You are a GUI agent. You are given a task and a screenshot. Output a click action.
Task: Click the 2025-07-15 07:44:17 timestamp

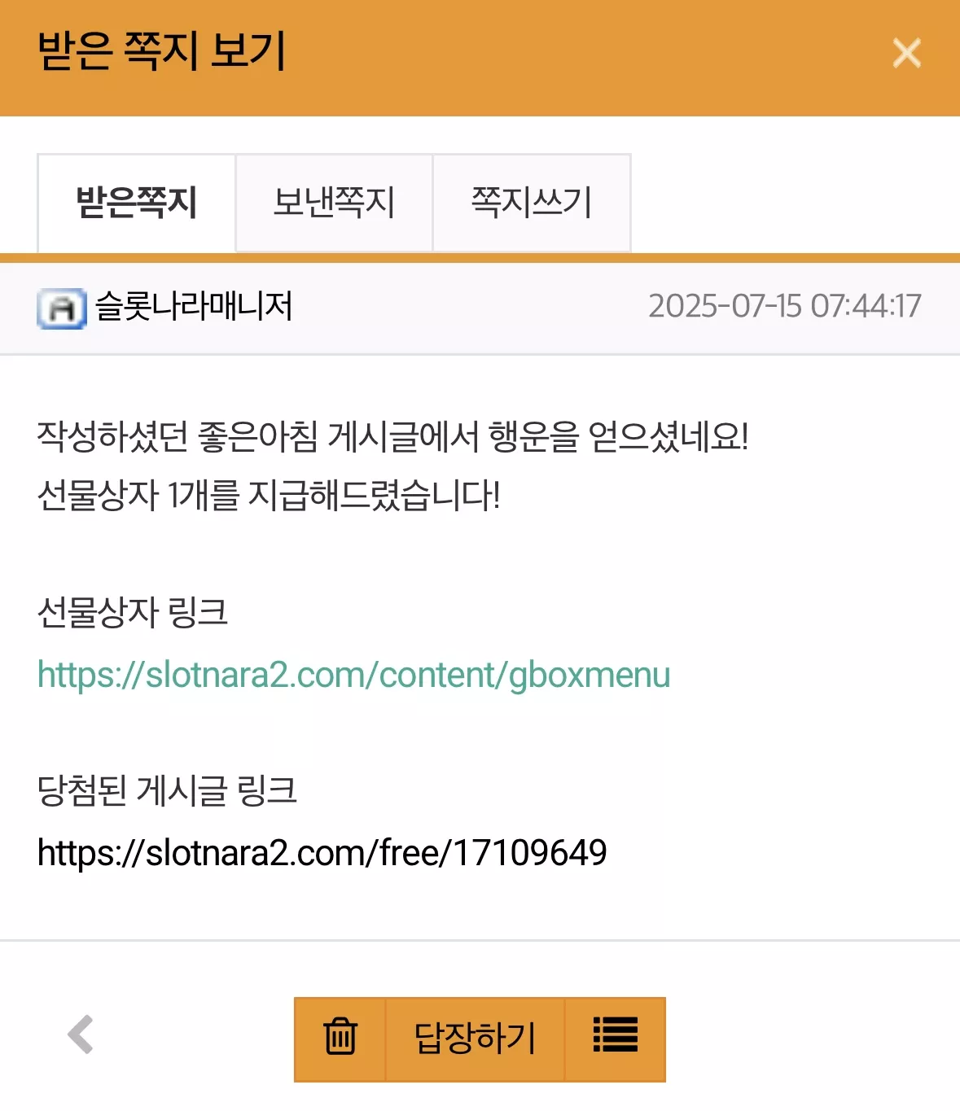tap(785, 307)
